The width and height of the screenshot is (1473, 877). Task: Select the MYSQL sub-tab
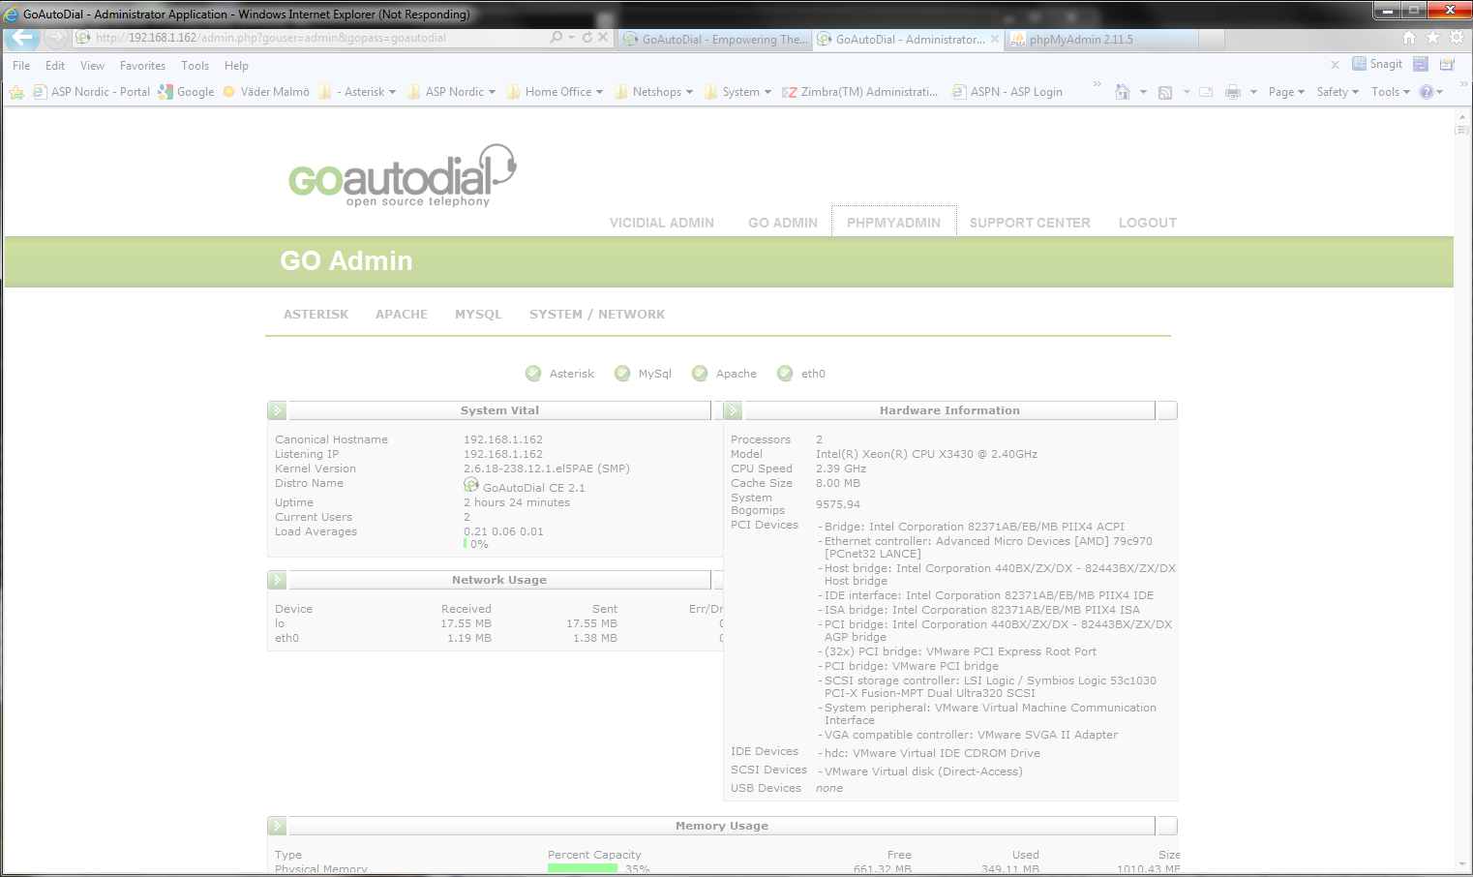478,315
